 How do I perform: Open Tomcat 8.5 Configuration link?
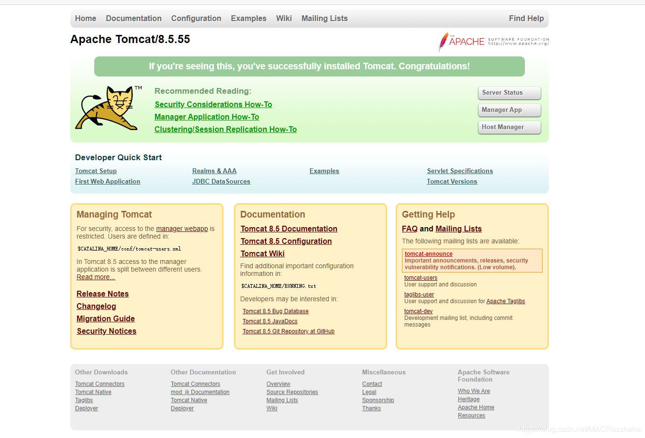tap(286, 241)
